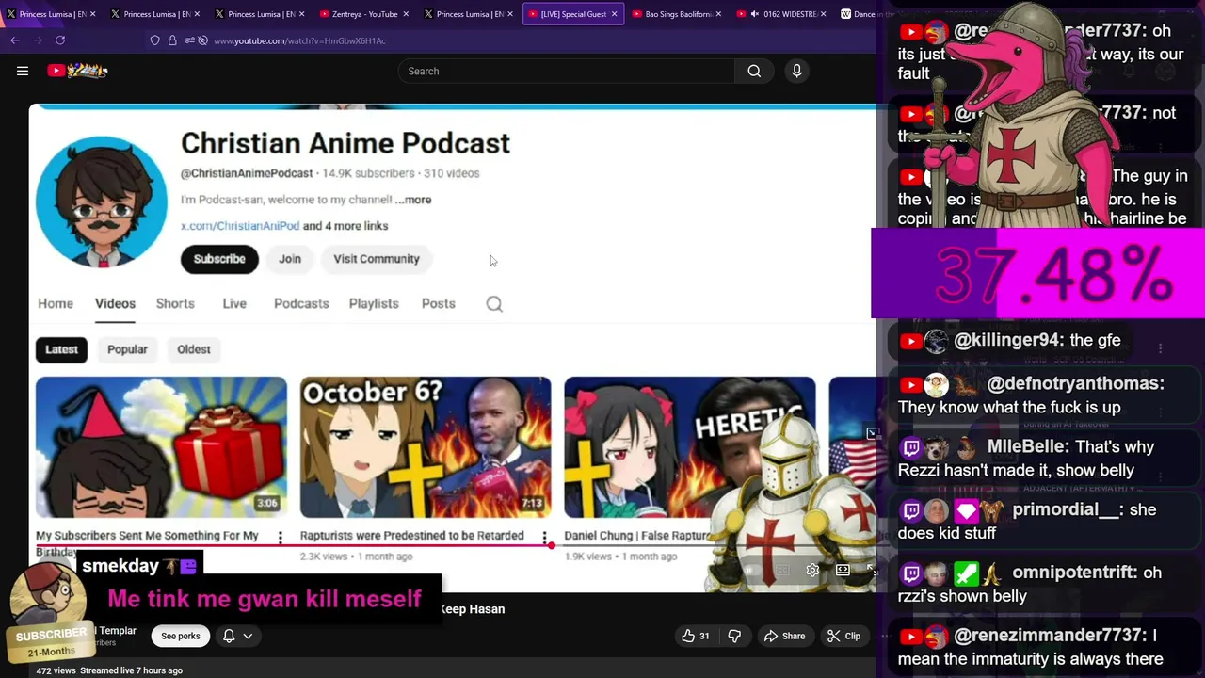The image size is (1205, 678).
Task: Open the channel Posts tab
Action: pos(439,303)
